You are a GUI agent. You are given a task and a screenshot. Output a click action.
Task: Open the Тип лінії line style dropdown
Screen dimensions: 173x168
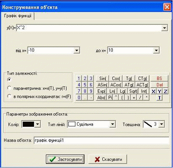coord(112,124)
